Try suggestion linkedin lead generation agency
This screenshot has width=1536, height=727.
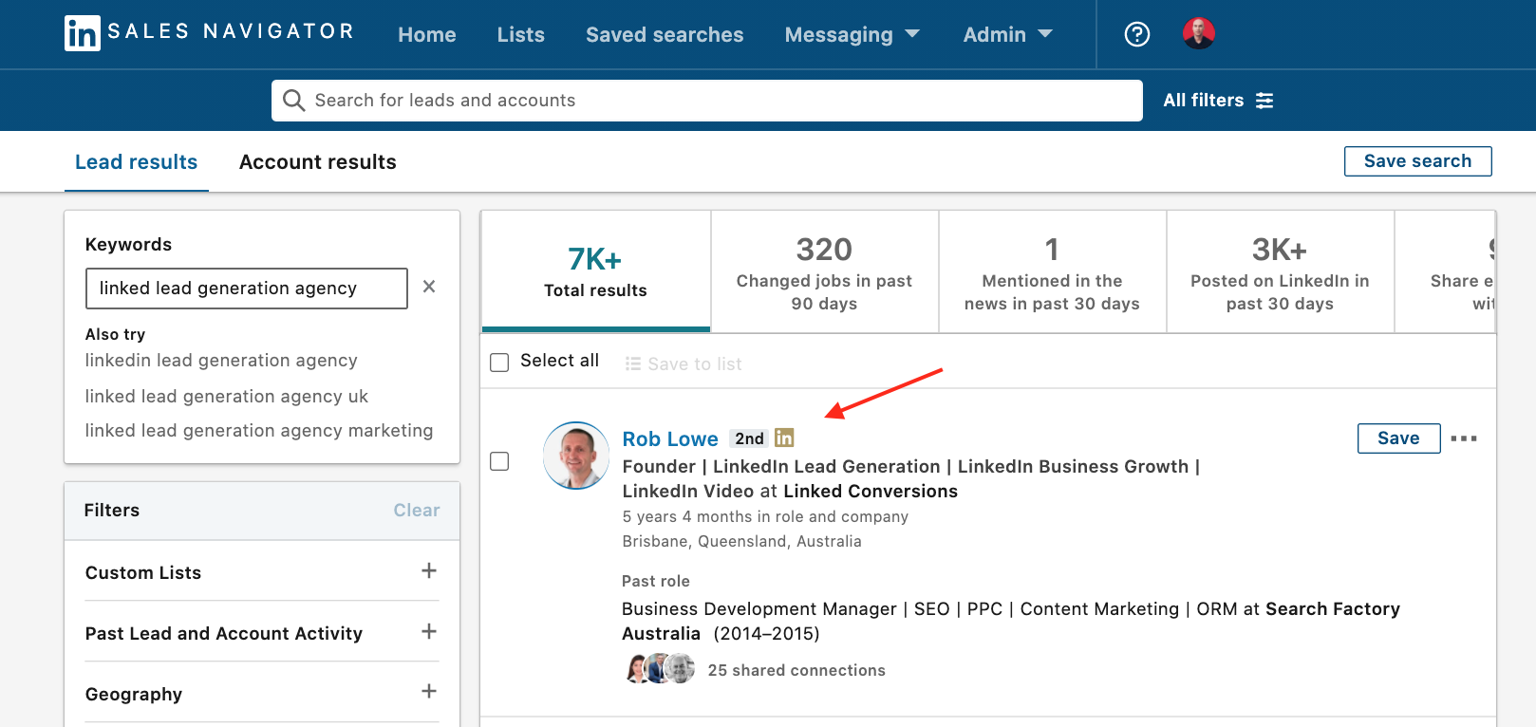coord(221,361)
